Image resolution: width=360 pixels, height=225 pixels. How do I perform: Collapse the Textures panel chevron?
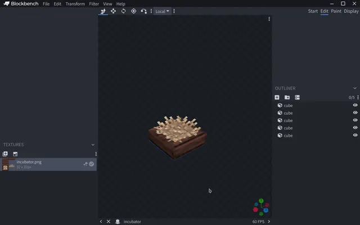pos(93,145)
